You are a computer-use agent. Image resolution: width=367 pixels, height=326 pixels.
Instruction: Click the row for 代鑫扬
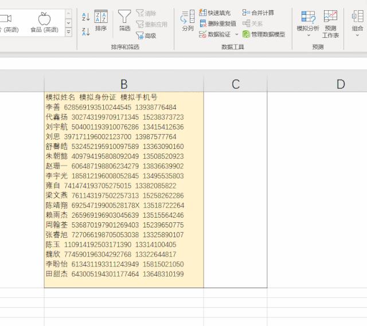coord(115,117)
